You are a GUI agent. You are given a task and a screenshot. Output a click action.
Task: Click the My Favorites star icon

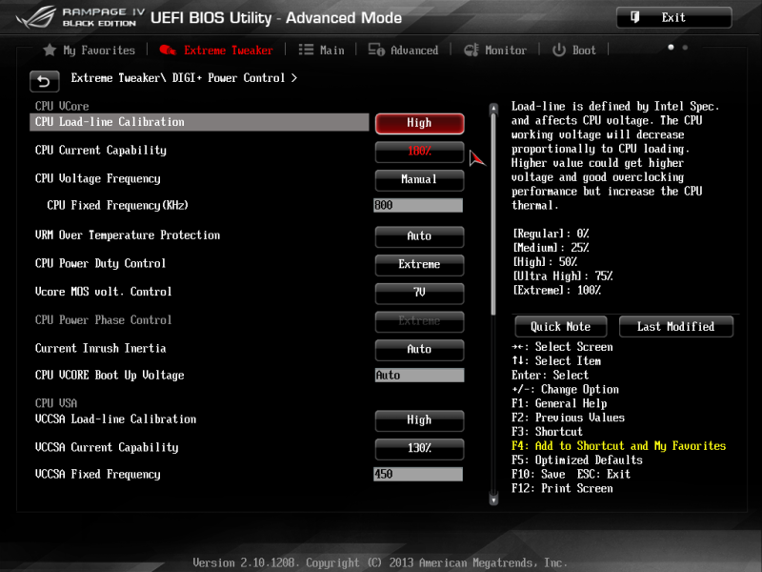(50, 50)
